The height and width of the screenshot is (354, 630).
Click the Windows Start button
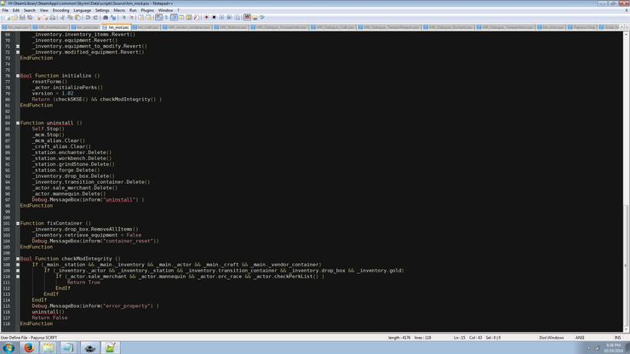point(9,347)
